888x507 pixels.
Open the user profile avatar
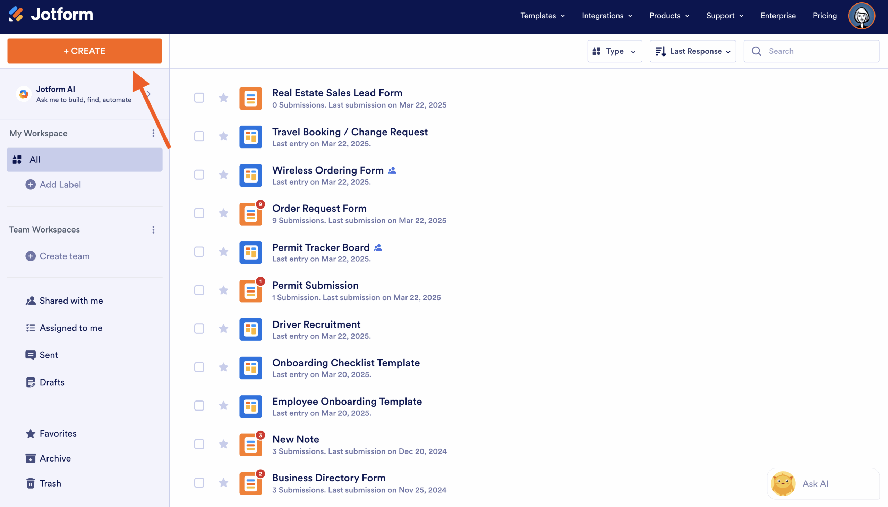point(861,16)
